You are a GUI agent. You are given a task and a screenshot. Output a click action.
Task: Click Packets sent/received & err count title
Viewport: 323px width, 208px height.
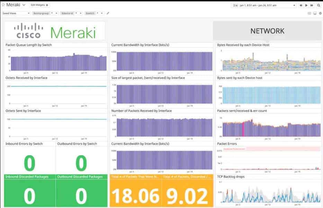click(242, 111)
